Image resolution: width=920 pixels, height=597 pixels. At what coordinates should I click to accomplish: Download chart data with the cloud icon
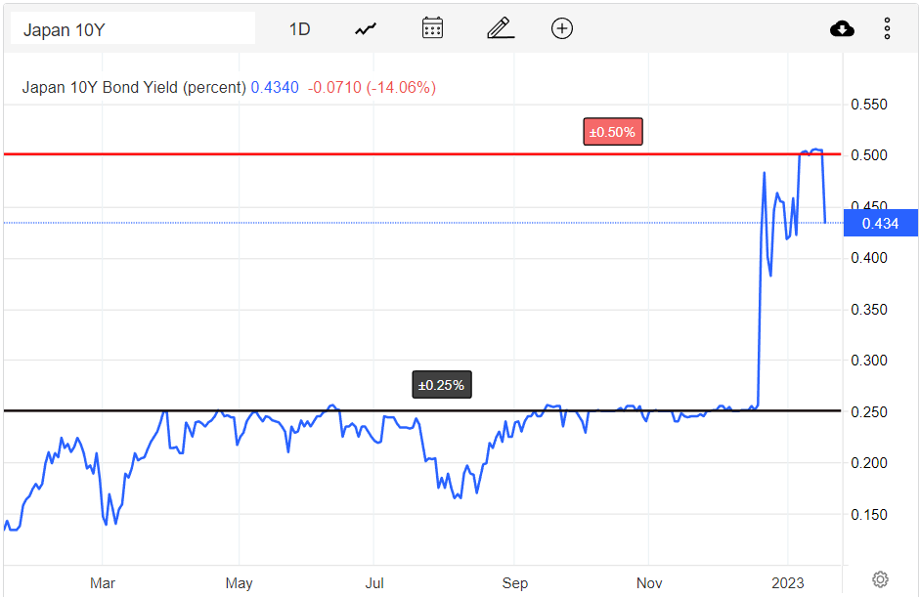tap(842, 28)
